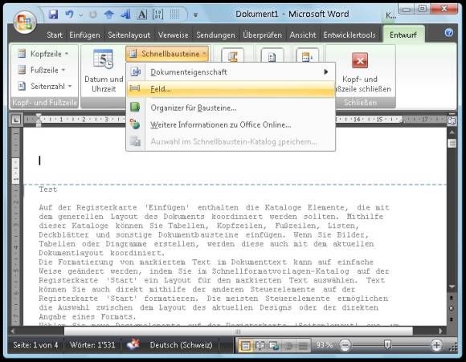This screenshot has width=466, height=362.
Task: Open the Verweise tab
Action: pos(174,35)
